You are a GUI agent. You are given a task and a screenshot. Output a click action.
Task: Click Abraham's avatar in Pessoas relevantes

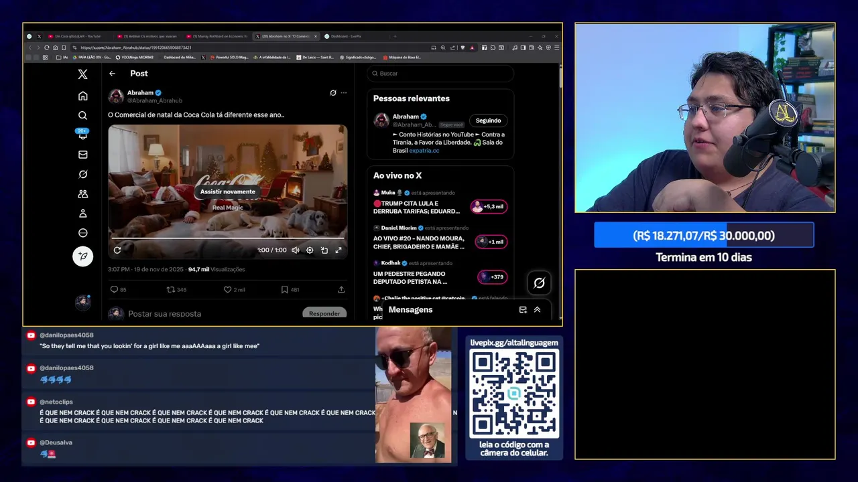click(381, 120)
